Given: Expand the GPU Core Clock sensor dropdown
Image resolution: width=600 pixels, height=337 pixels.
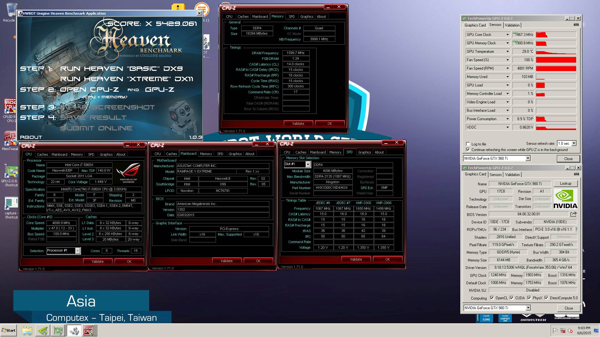Looking at the screenshot, I should (507, 35).
